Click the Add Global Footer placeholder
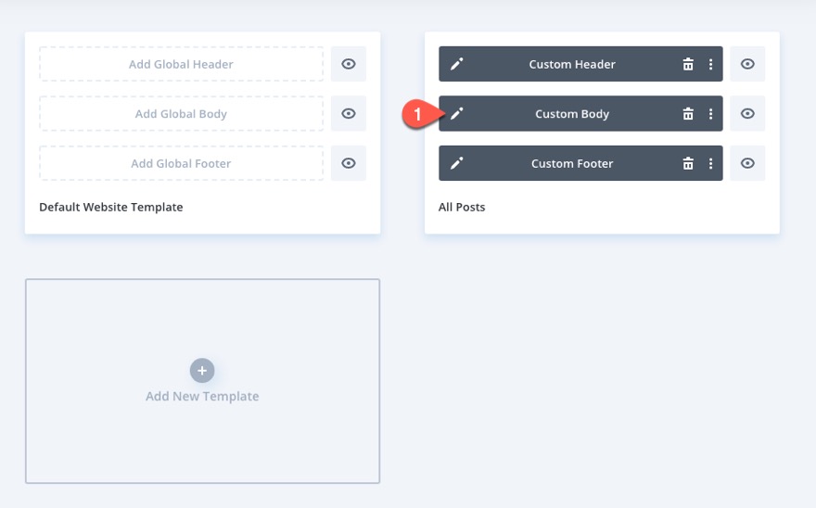Viewport: 816px width, 508px height. 181,163
